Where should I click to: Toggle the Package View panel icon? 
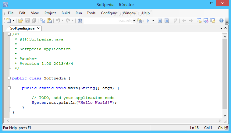tap(213, 21)
